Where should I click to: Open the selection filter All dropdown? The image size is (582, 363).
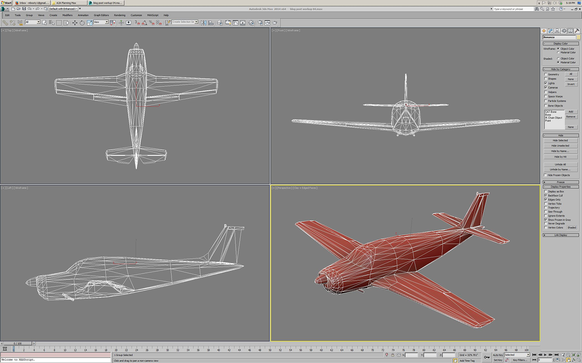[38, 22]
